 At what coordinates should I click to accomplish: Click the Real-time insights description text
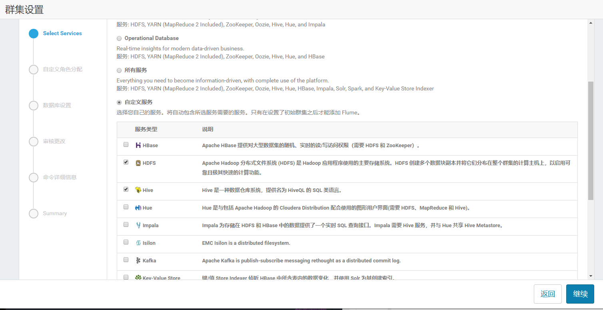pyautogui.click(x=180, y=48)
